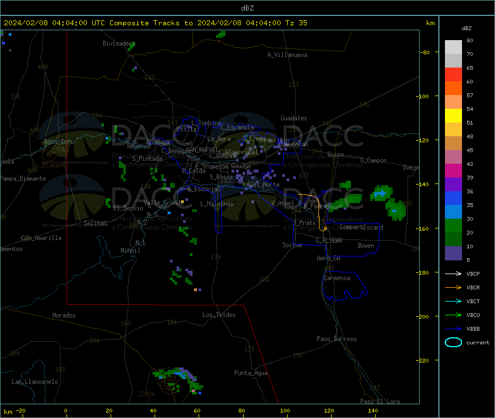Select the royal blue 35-36 dBZ swatch
Screen dimensions: 495x418
point(453,198)
